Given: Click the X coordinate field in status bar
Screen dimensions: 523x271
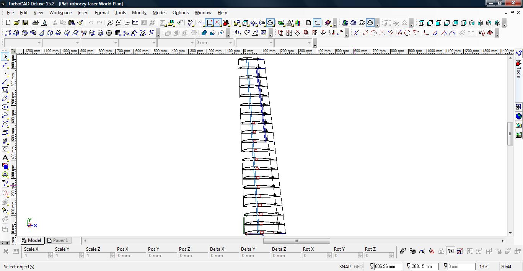Looking at the screenshot, I should 388,267.
